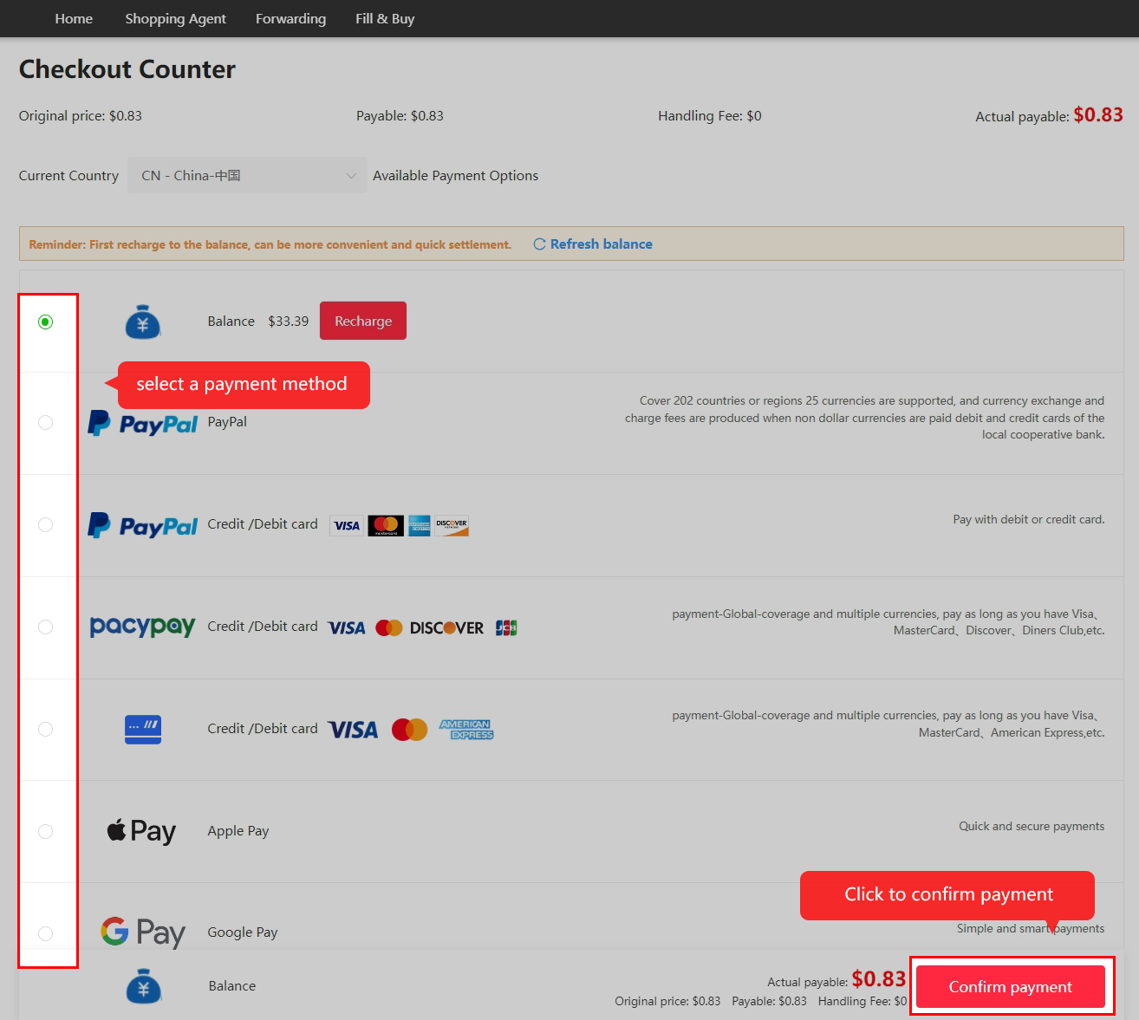The width and height of the screenshot is (1139, 1020).
Task: Click American Express icon in PayPal card row
Action: point(420,525)
